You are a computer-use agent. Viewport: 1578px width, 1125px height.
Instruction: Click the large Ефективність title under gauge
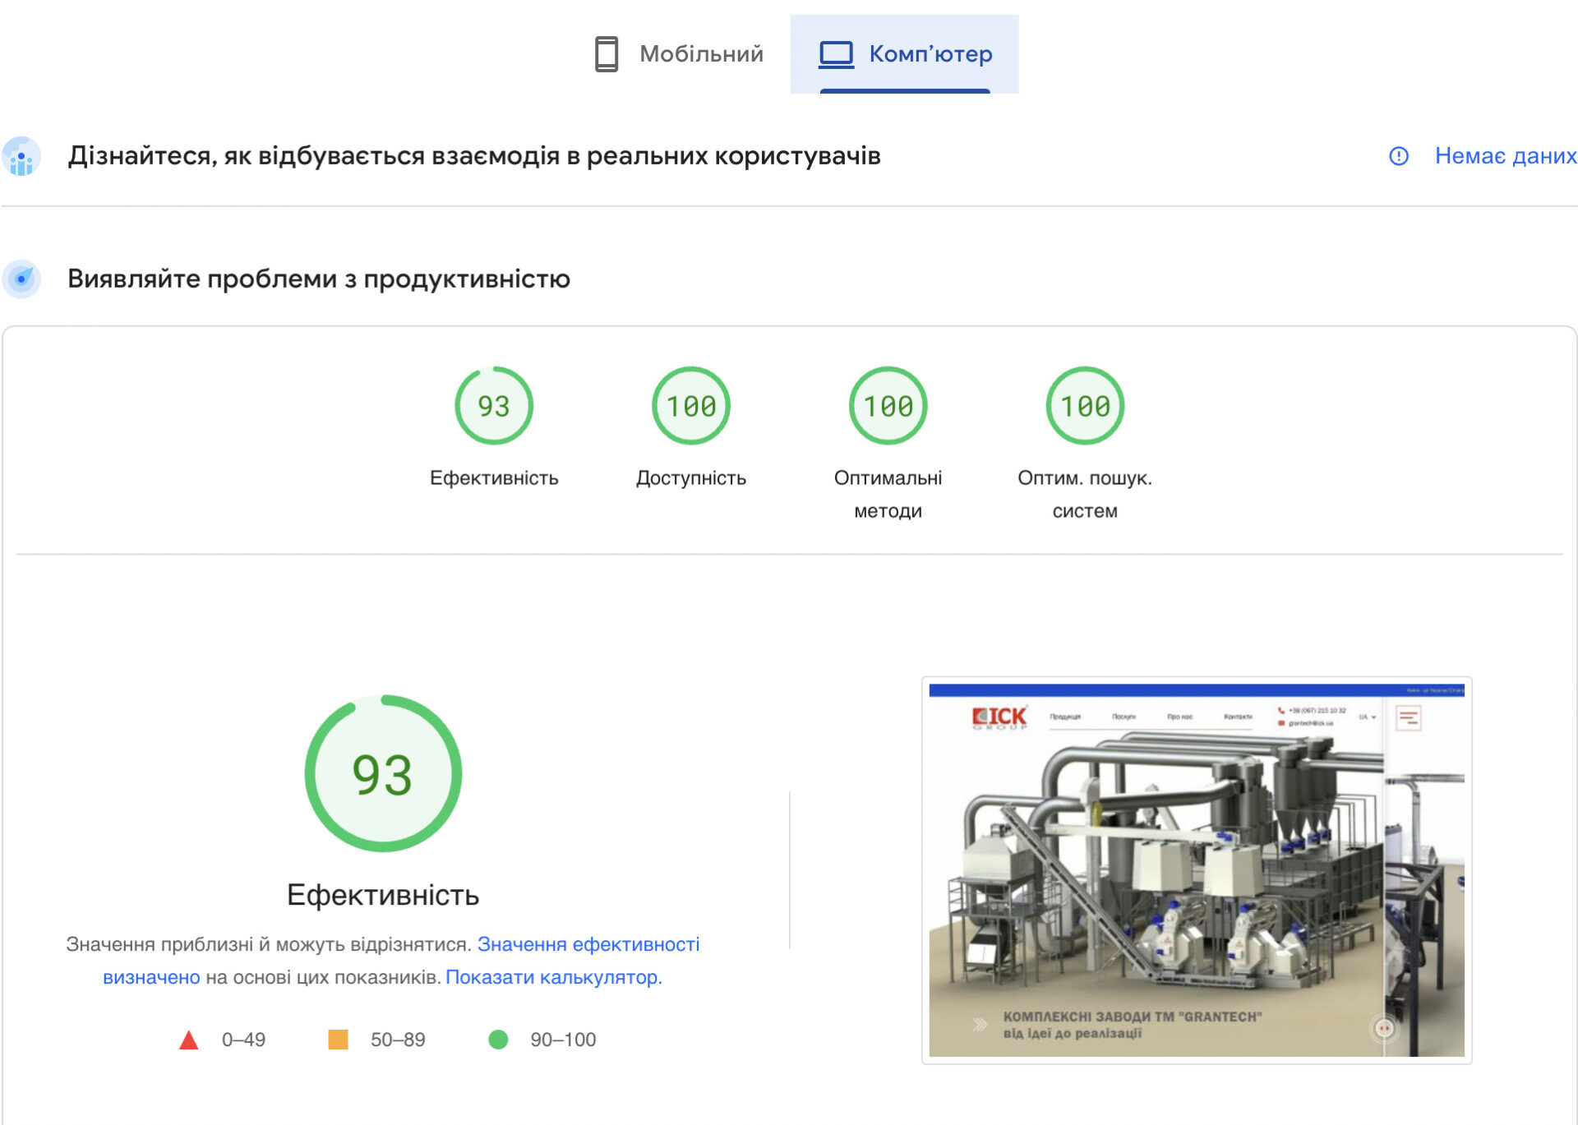click(x=383, y=895)
